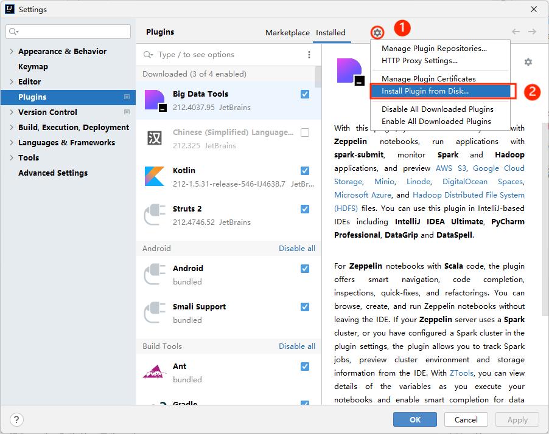Screen dimensions: 549x434
Task: Switch to the Marketplace tab
Action: 287,33
